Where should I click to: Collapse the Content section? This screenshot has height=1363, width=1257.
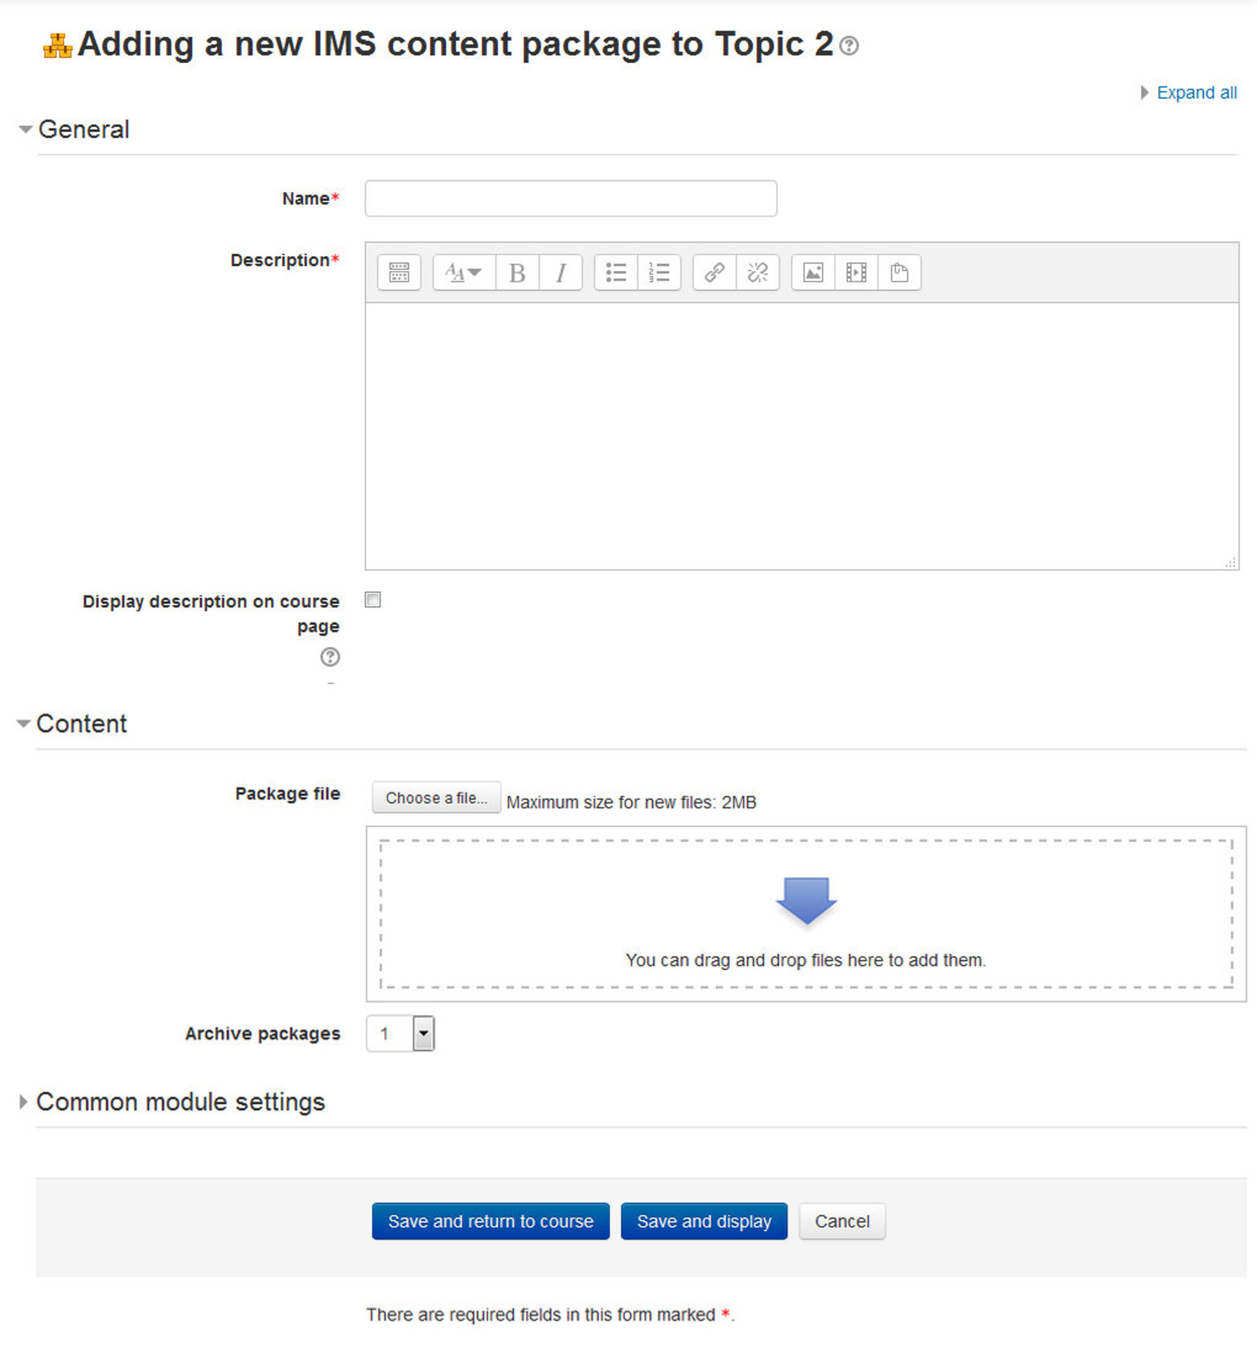pyautogui.click(x=81, y=723)
